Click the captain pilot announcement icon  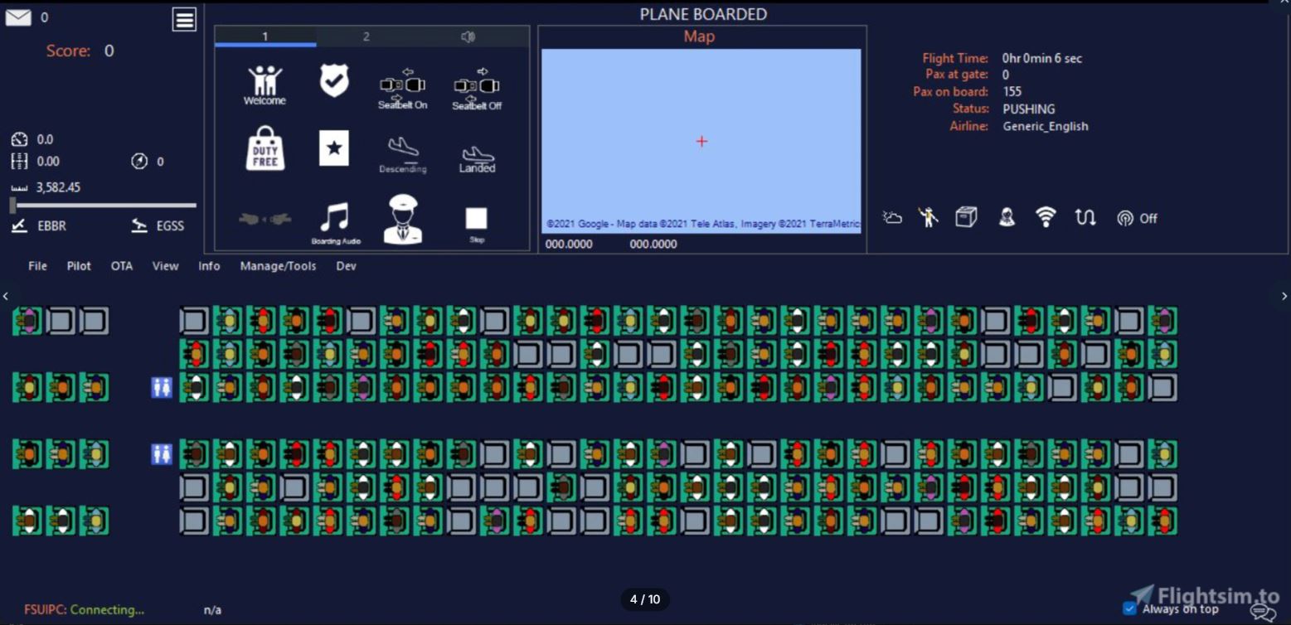coord(403,220)
